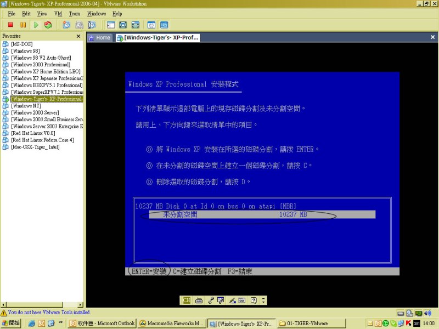Open Macromedia Fireworks taskbar button
This screenshot has width=439, height=329.
click(x=172, y=324)
